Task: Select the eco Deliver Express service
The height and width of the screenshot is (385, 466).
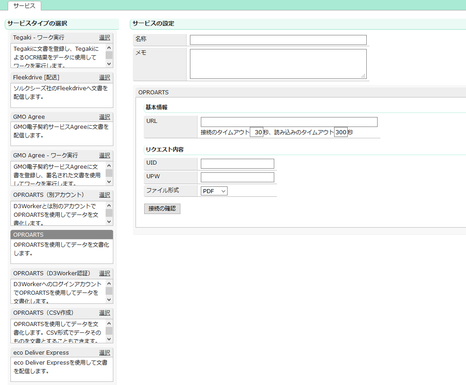Action: [104, 353]
